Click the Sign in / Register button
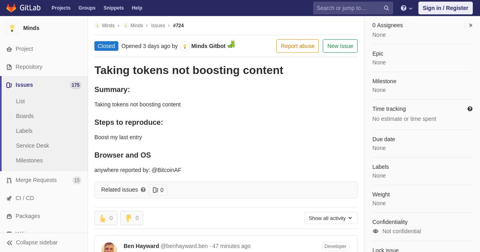Image resolution: width=480 pixels, height=252 pixels. tap(445, 8)
